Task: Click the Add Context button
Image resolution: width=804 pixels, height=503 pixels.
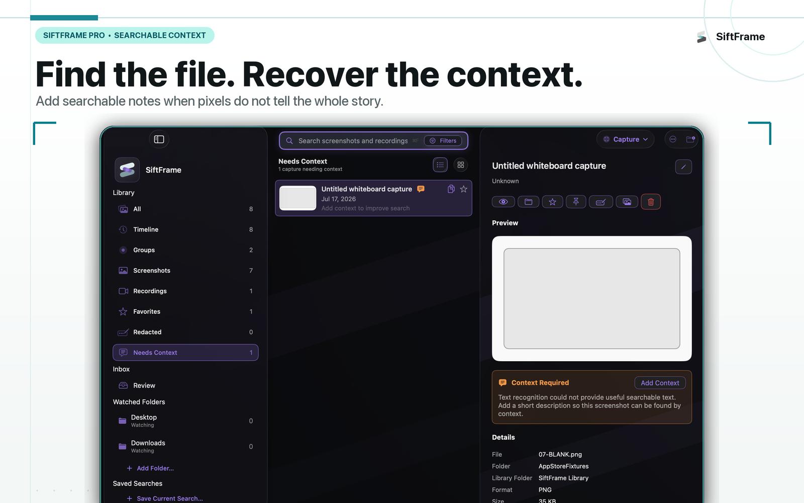Action: tap(660, 383)
